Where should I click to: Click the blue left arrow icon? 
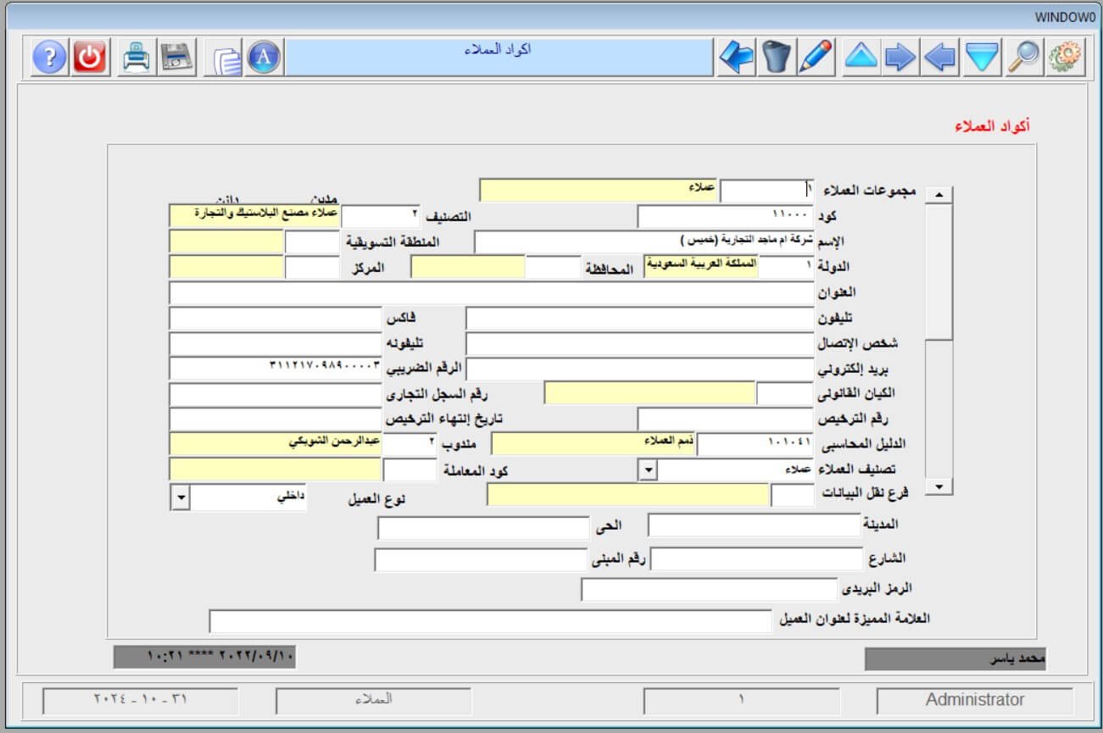click(x=940, y=58)
